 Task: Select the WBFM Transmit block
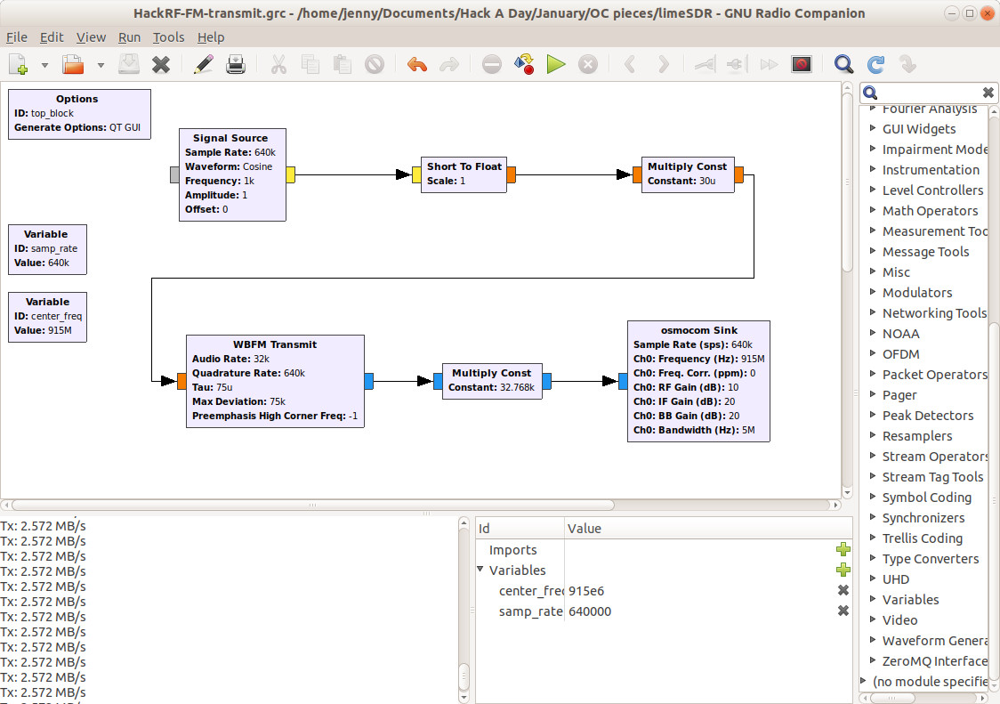click(275, 344)
